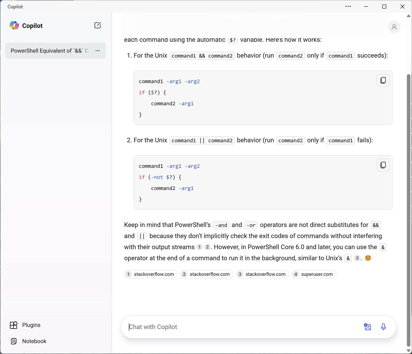Select the PowerShell Equivalent conversation
Image resolution: width=412 pixels, height=354 pixels.
coord(49,51)
